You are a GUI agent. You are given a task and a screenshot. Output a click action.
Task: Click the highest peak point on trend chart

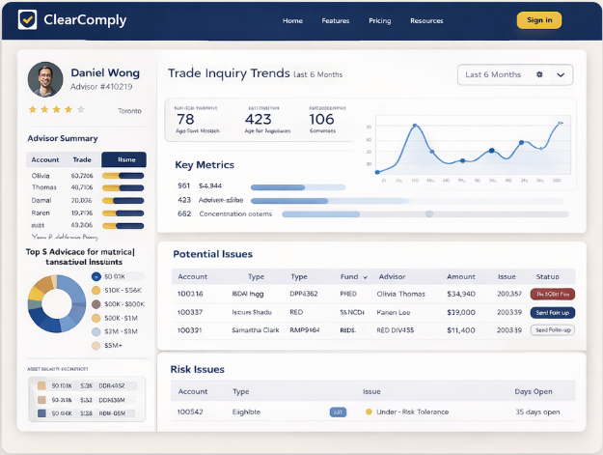[x=415, y=126]
